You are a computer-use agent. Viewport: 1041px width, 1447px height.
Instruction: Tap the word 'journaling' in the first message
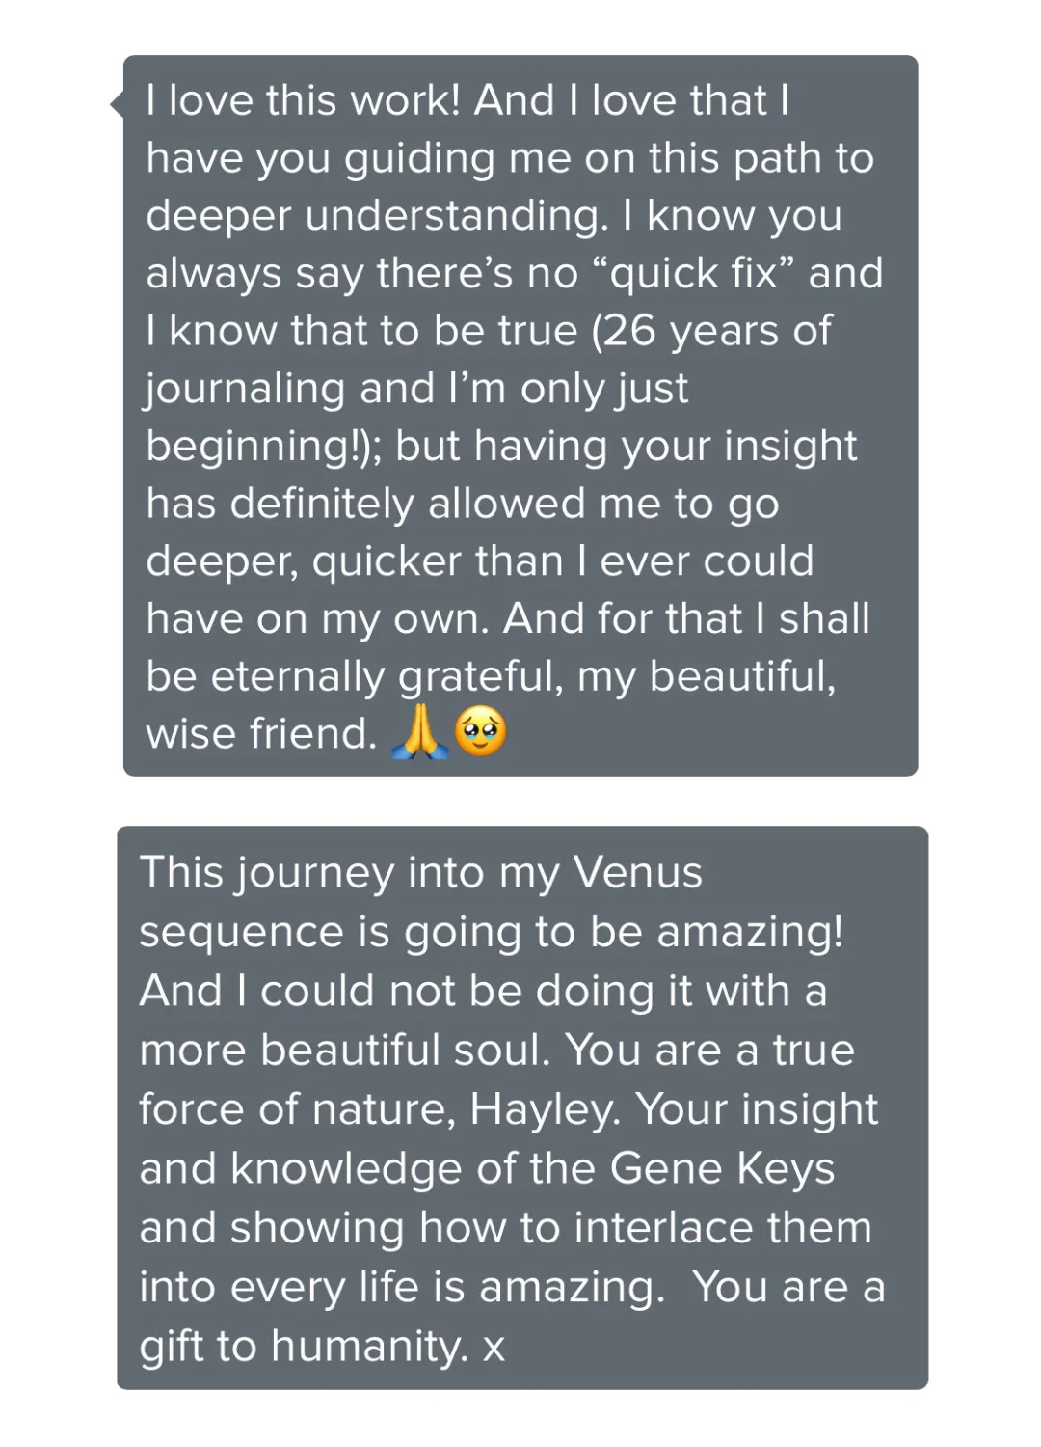pyautogui.click(x=245, y=390)
